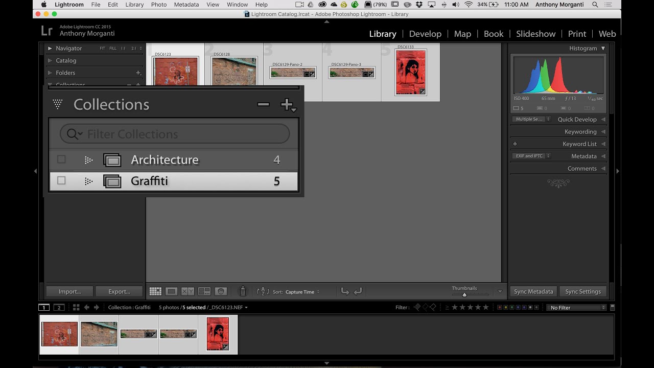This screenshot has width=654, height=368.
Task: Open the Photo menu
Action: (159, 5)
